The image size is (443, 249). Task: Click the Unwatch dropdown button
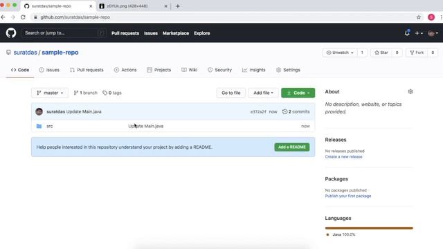tap(340, 53)
